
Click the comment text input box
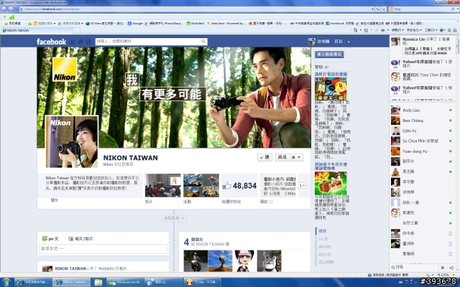(x=103, y=249)
